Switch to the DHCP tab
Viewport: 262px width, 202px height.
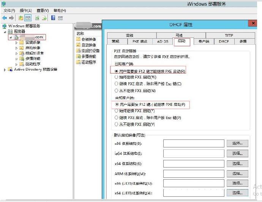(x=224, y=41)
